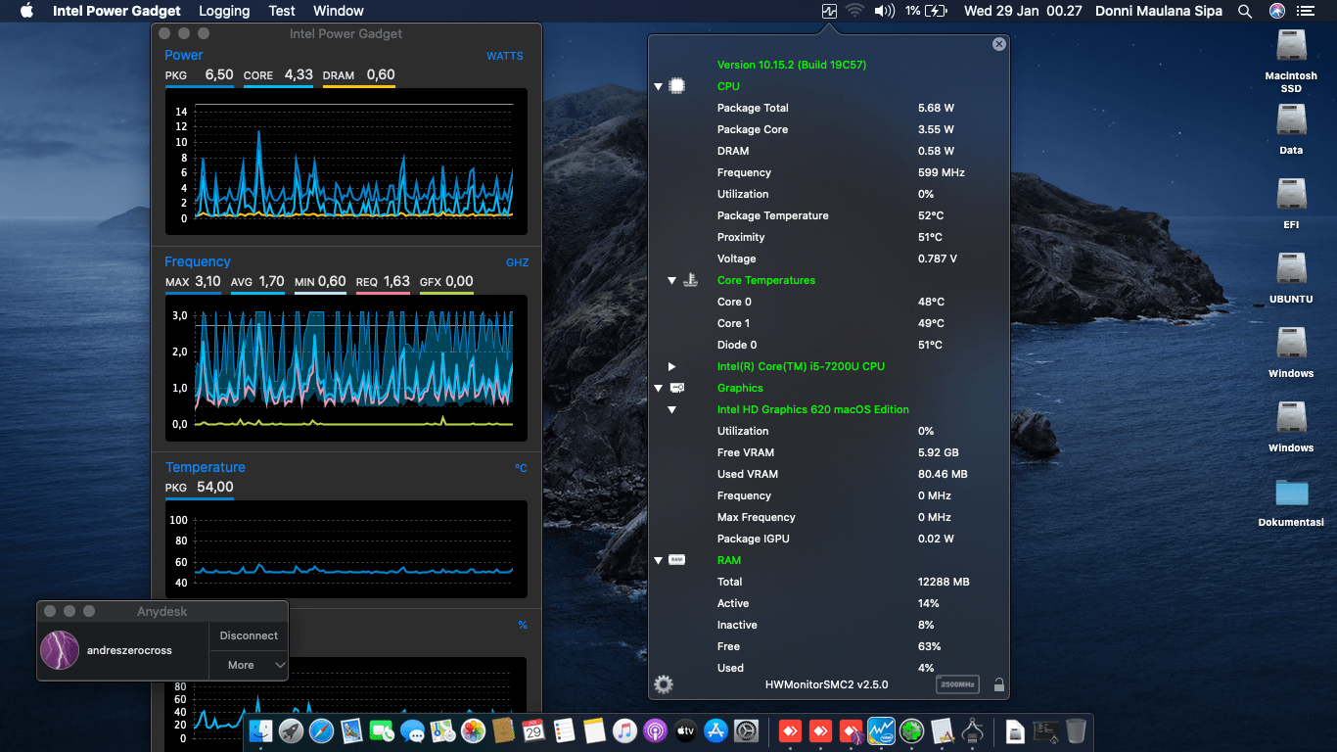Open System Preferences from the dock
The image size is (1337, 752).
[746, 730]
